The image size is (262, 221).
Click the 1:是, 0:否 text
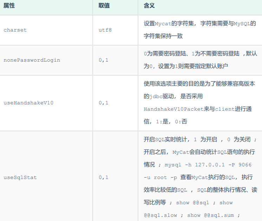click(172, 122)
